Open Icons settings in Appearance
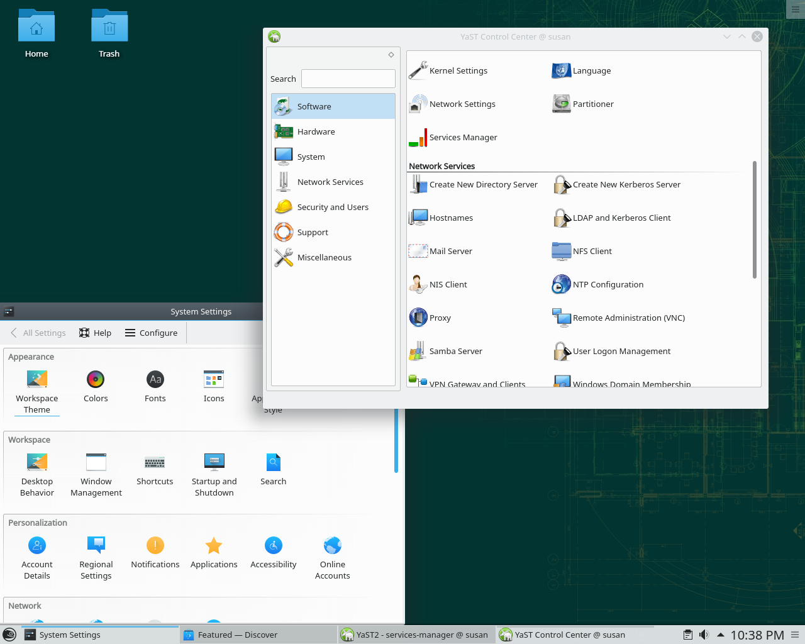805x644 pixels. click(x=214, y=386)
